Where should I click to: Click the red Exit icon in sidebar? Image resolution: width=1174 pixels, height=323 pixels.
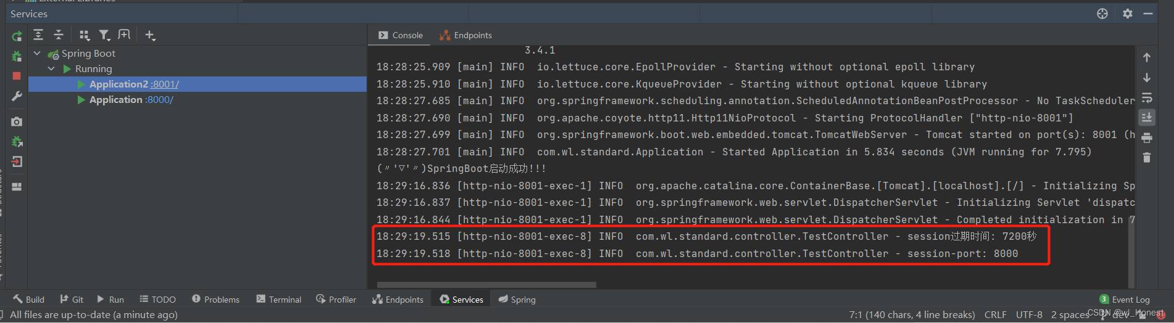(x=17, y=162)
